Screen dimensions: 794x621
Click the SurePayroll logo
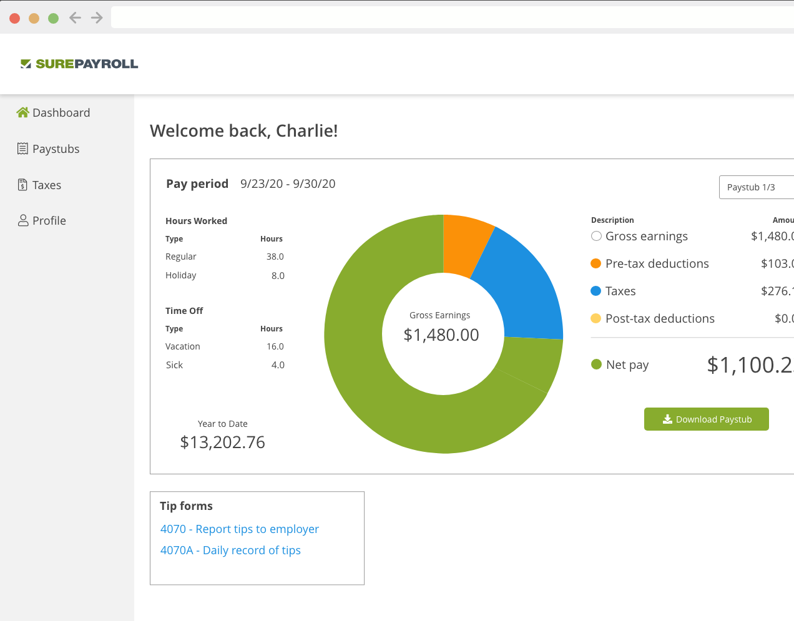click(79, 64)
